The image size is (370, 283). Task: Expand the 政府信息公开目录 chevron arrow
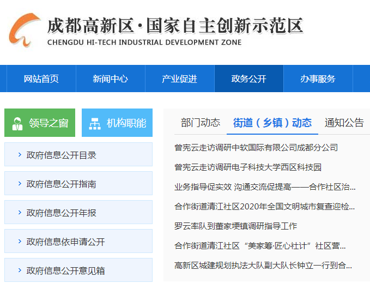(20, 155)
